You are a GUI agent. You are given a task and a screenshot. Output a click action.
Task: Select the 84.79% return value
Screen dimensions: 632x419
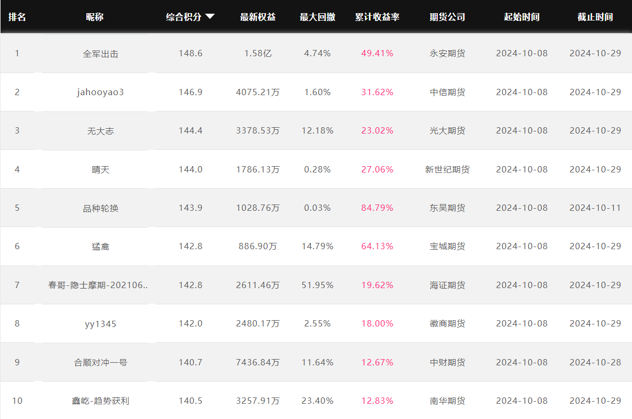point(377,208)
